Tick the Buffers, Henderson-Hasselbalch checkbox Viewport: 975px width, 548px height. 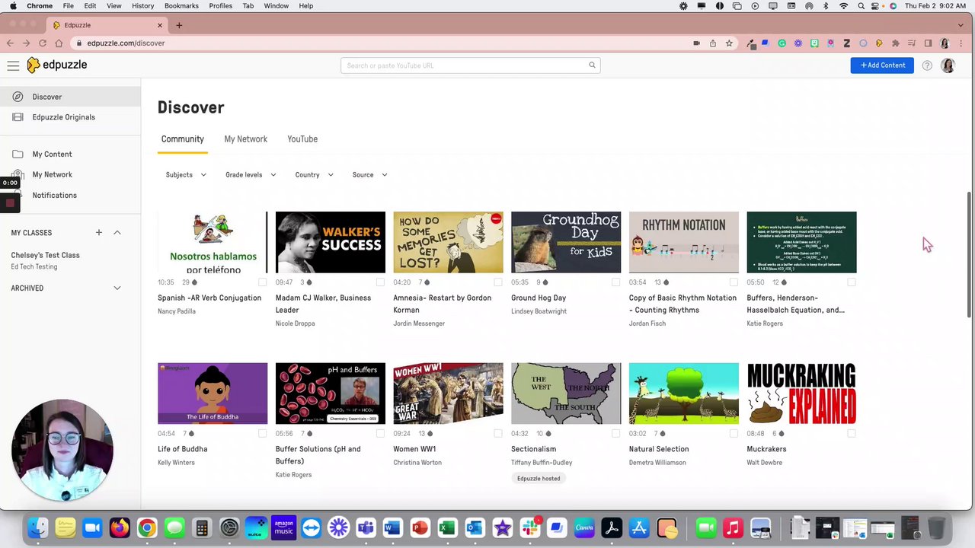852,282
